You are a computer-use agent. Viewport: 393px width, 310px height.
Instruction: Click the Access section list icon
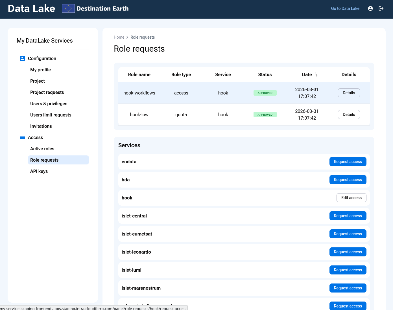click(x=22, y=137)
